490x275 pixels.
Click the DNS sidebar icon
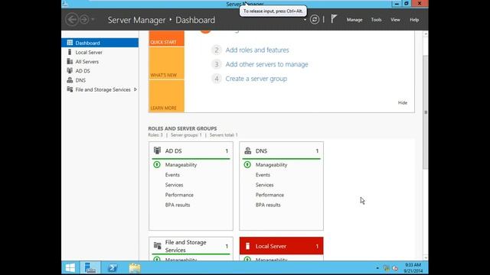tap(70, 80)
